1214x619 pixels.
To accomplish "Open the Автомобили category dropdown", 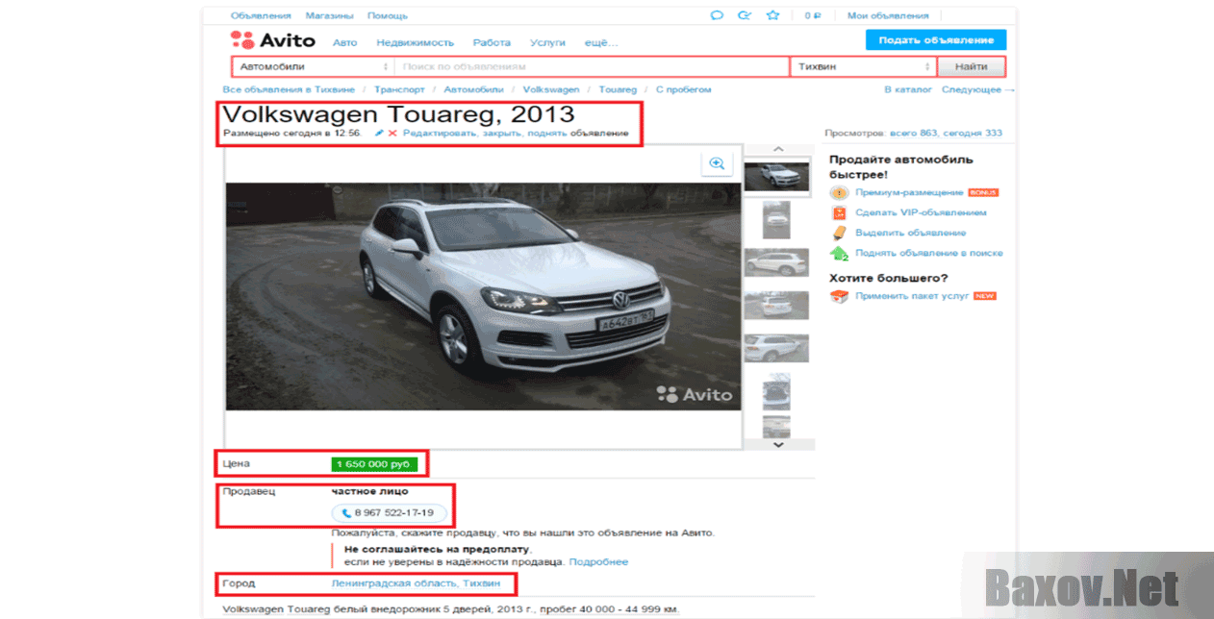I will tap(313, 67).
